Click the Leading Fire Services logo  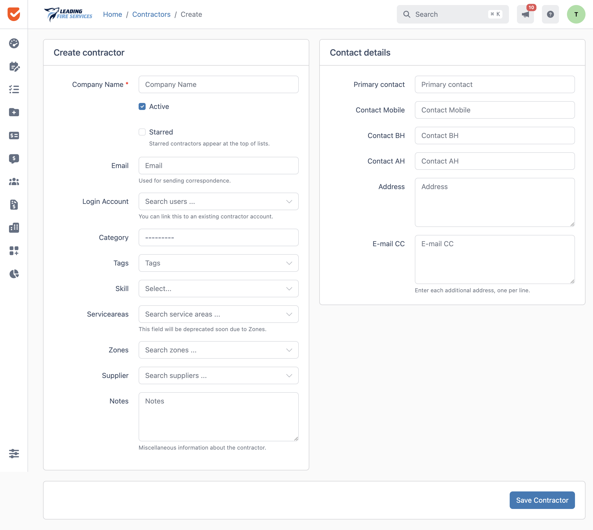(68, 14)
